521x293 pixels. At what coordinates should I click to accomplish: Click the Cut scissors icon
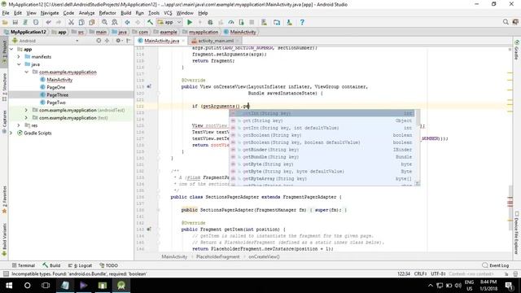click(x=71, y=22)
